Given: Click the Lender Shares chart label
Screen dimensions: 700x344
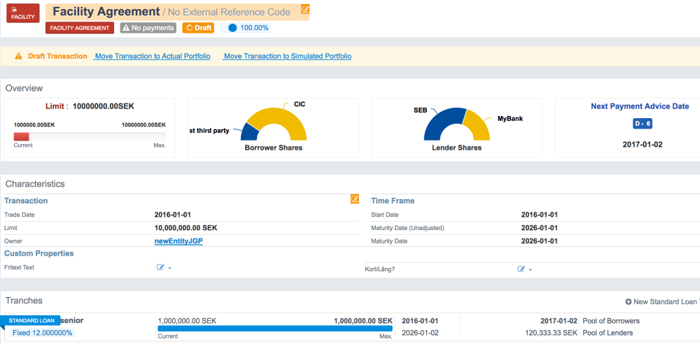Looking at the screenshot, I should coord(456,148).
